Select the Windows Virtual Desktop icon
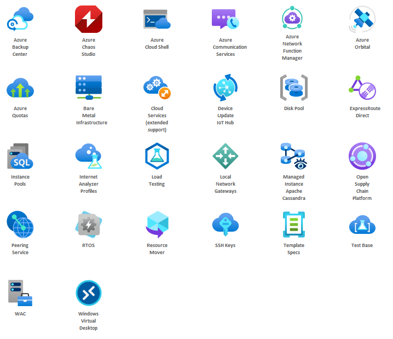The width and height of the screenshot is (393, 339). click(88, 293)
